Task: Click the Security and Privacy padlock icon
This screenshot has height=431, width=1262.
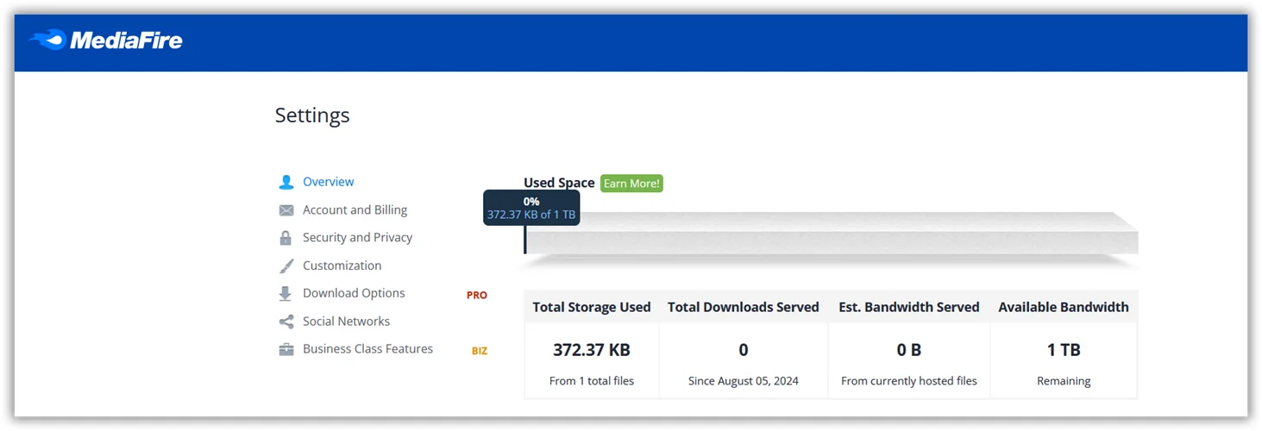Action: pyautogui.click(x=286, y=238)
